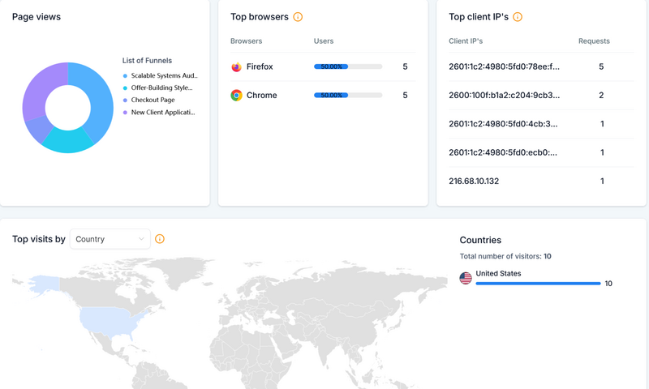Click the Firefox browser icon
The width and height of the screenshot is (649, 389).
(236, 67)
